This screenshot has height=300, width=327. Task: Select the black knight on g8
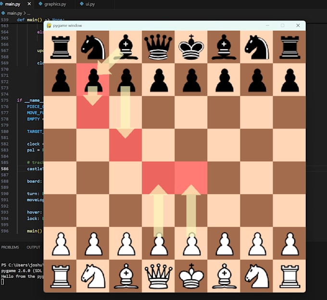point(257,47)
